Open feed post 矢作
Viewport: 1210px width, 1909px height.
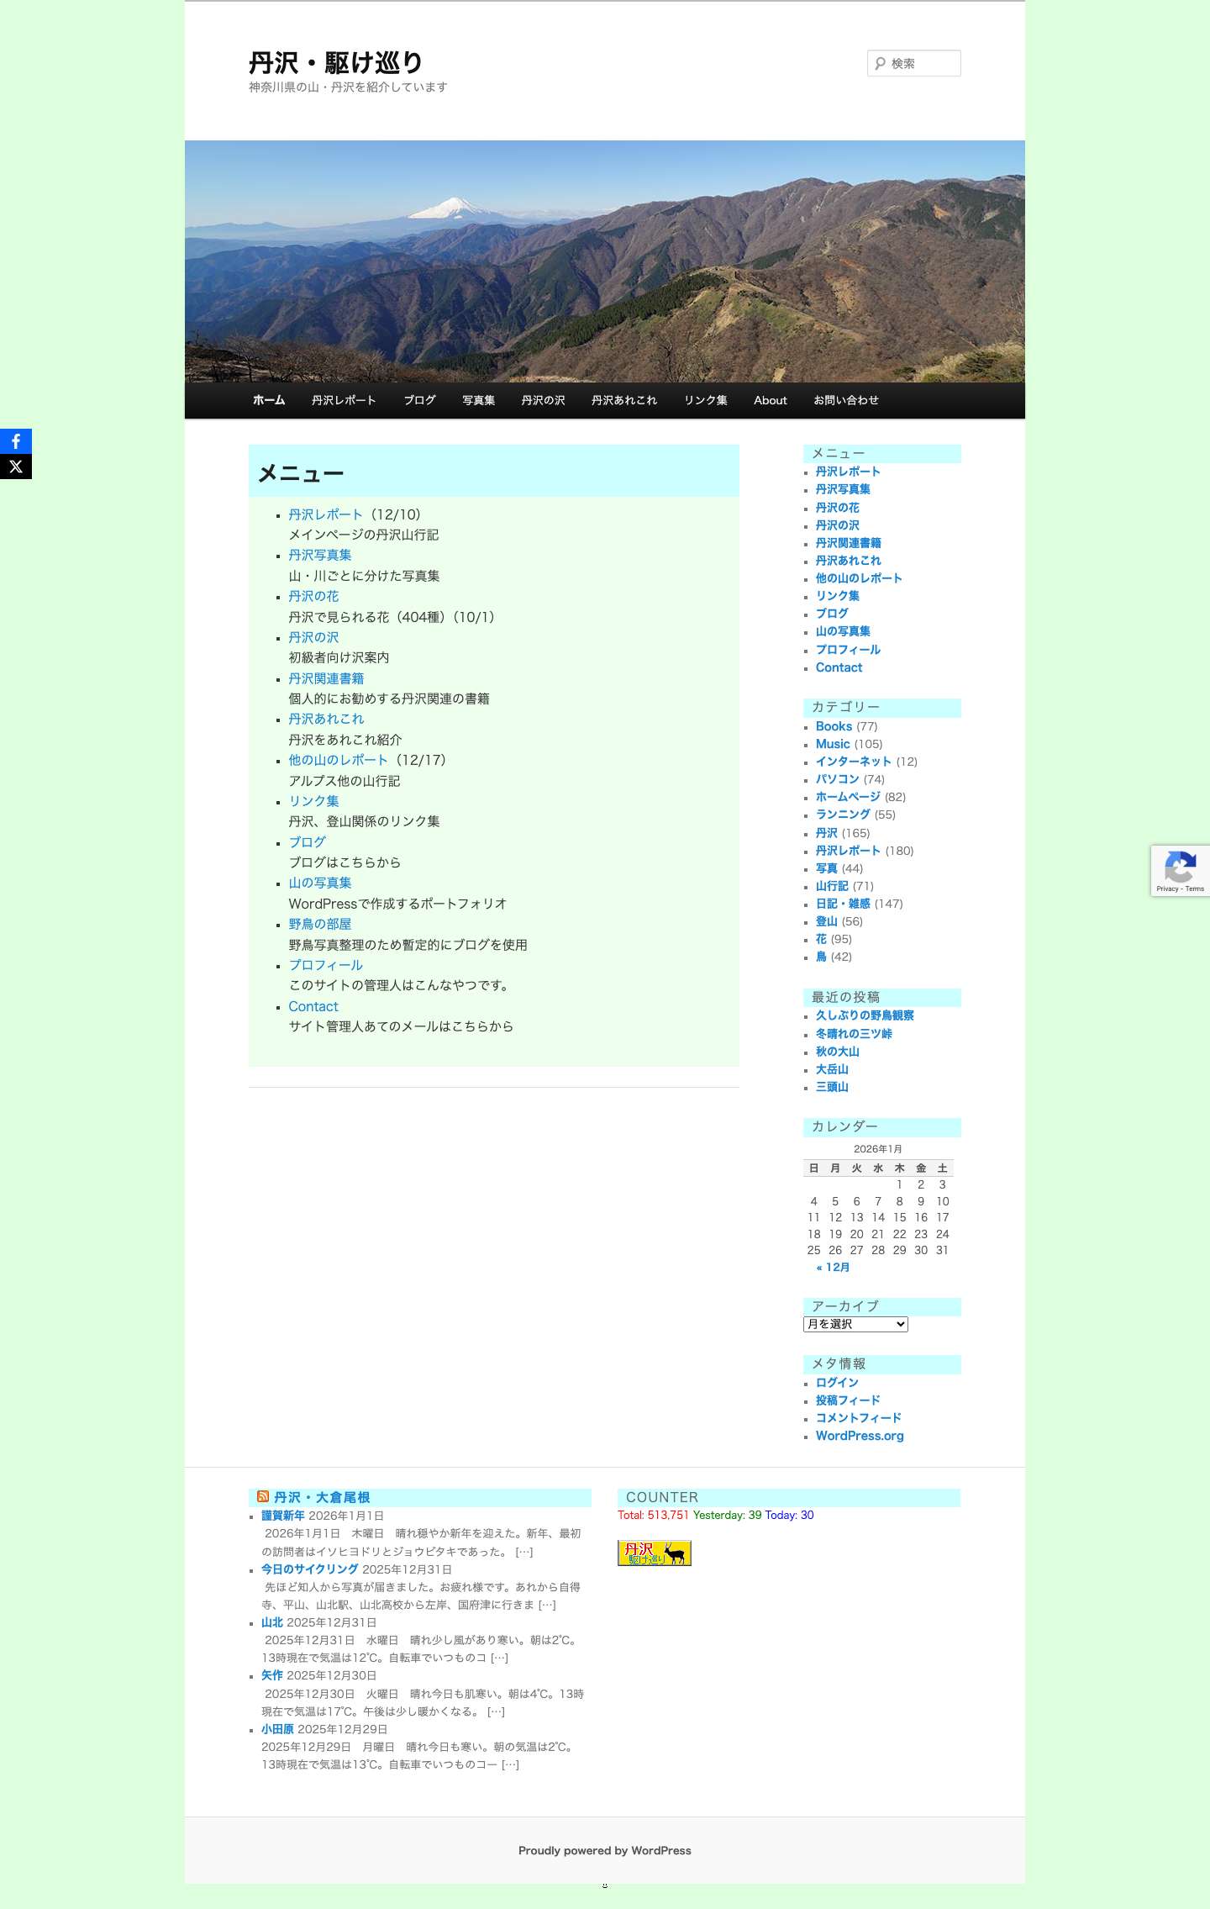pyautogui.click(x=272, y=1675)
